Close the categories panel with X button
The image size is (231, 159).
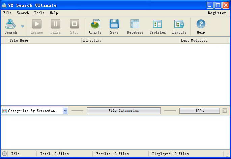click(225, 111)
